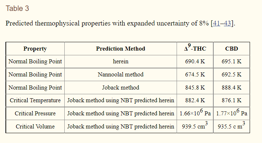Select the 1.66×10⁶ Pa value
The width and height of the screenshot is (262, 143).
pyautogui.click(x=195, y=112)
